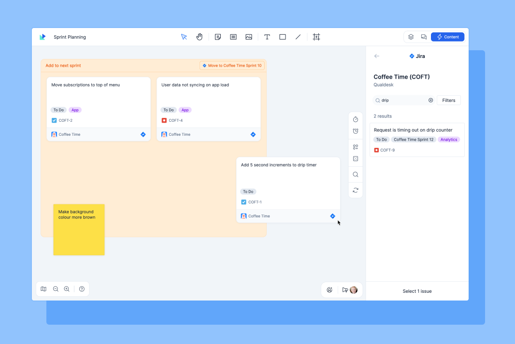The width and height of the screenshot is (515, 344).
Task: Open the Frame tool
Action: (316, 37)
